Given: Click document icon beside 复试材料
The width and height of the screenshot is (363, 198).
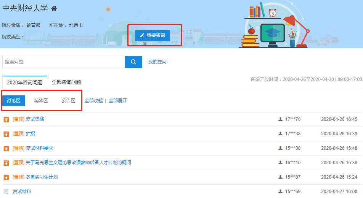Looking at the screenshot, I should 6,192.
